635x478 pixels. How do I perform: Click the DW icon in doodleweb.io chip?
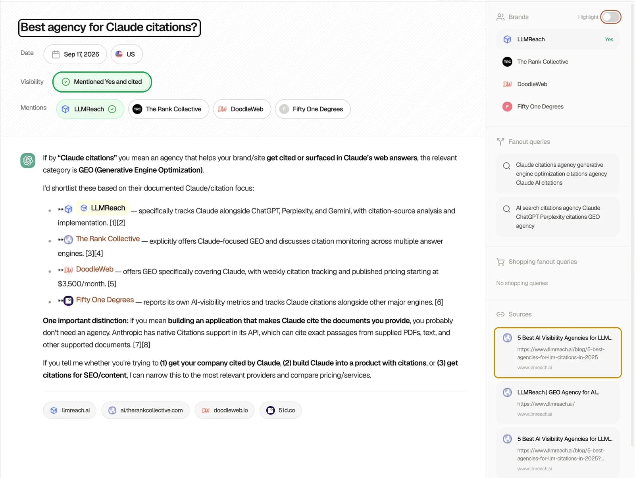(x=206, y=411)
